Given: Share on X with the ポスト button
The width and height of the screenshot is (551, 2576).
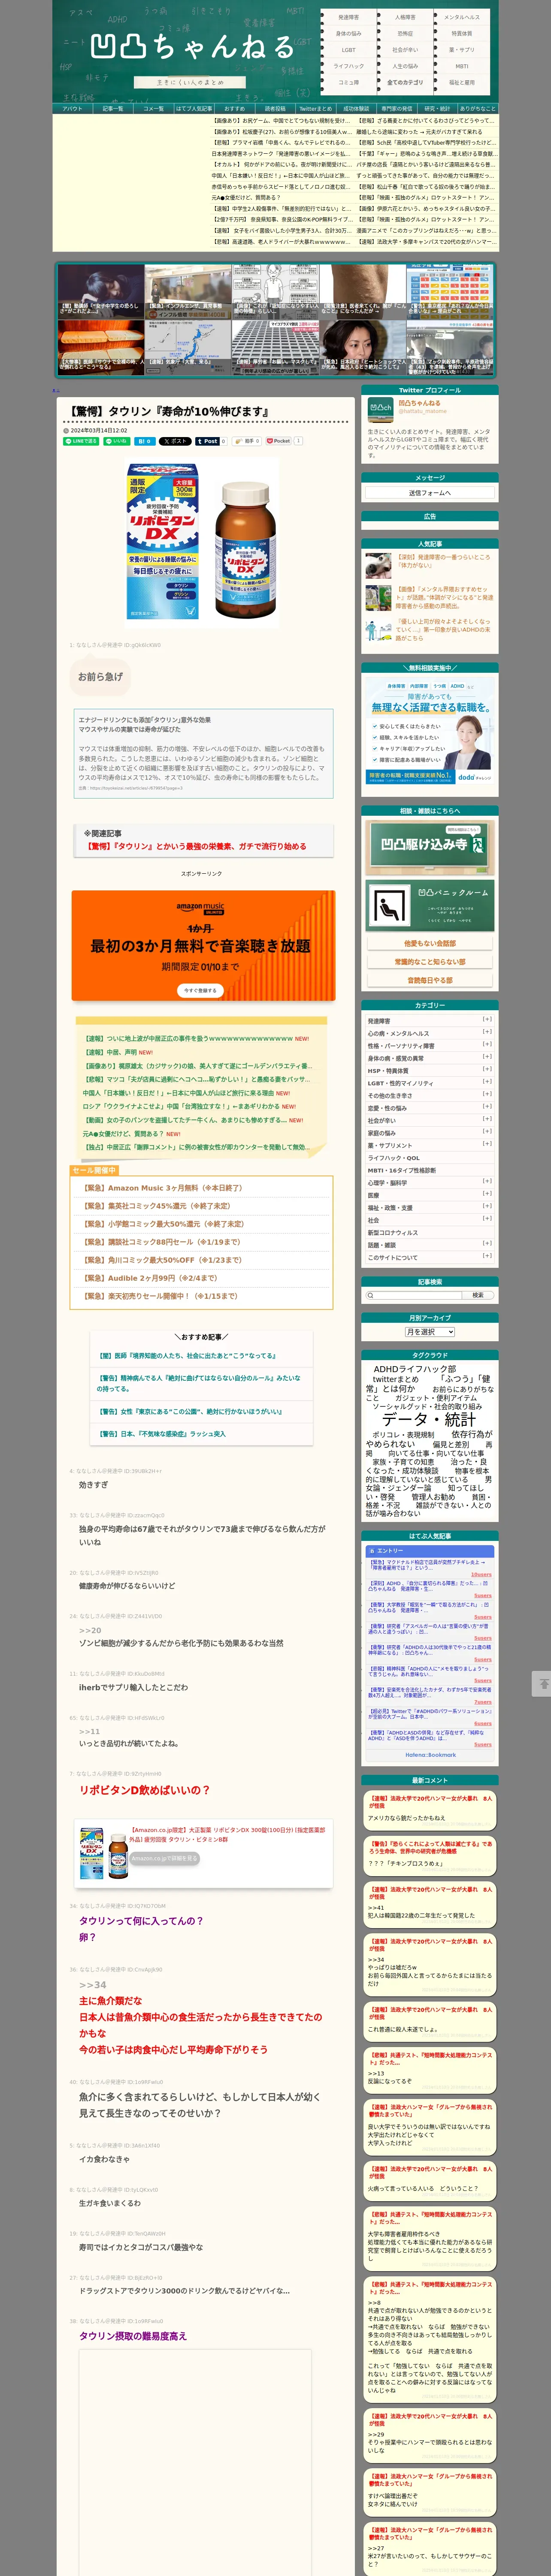Looking at the screenshot, I should 175,441.
